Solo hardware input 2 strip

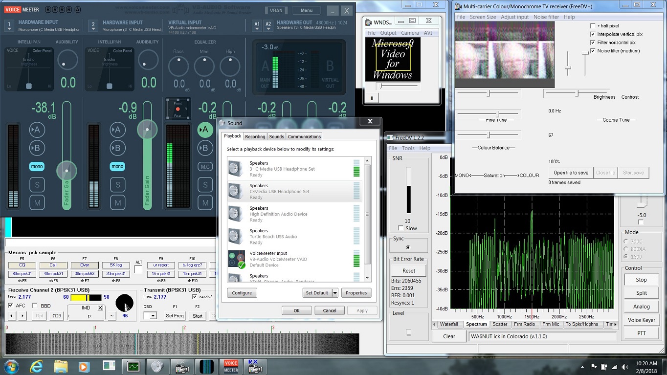click(x=117, y=184)
